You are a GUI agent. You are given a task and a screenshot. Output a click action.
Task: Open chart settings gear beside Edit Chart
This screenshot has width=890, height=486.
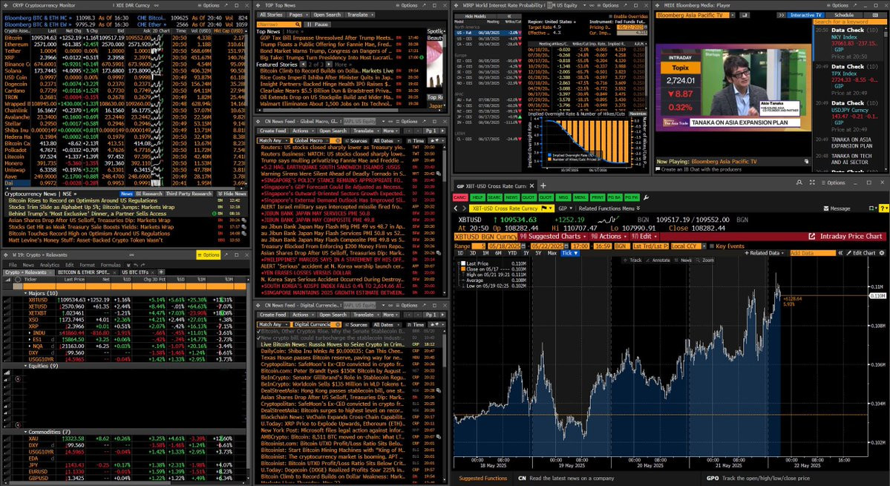pyautogui.click(x=882, y=253)
